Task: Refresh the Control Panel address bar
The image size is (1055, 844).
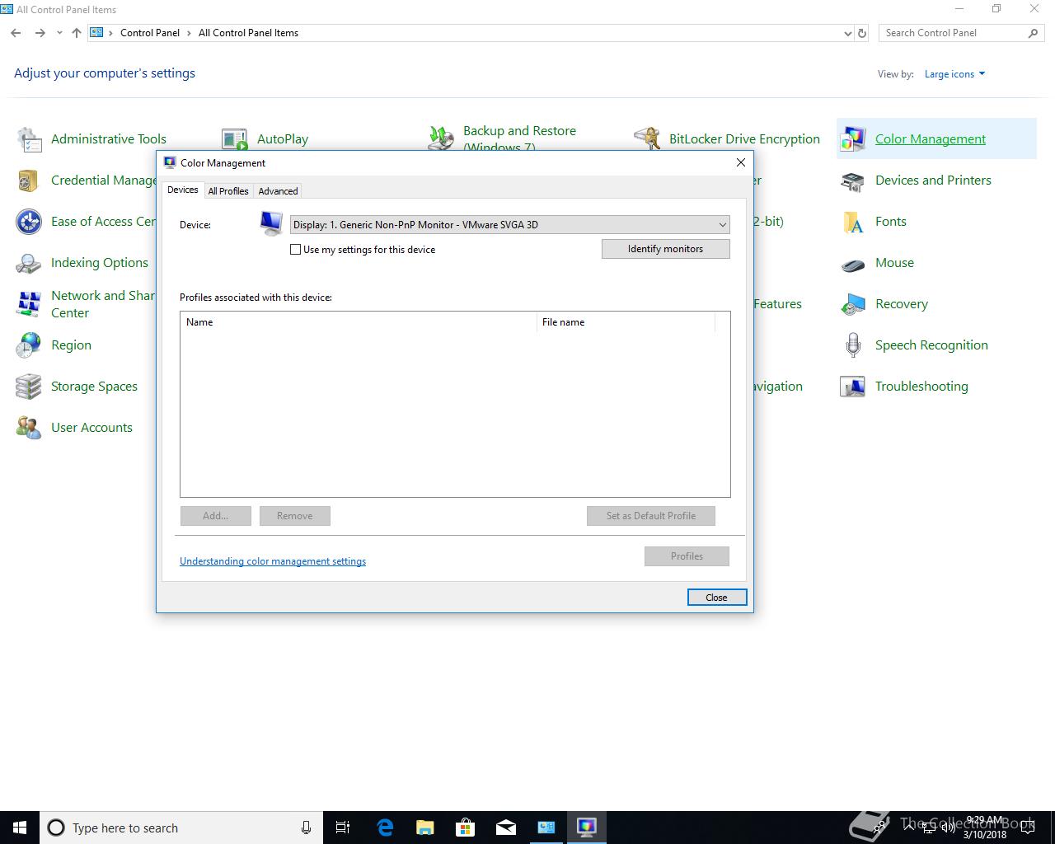Action: [x=862, y=33]
